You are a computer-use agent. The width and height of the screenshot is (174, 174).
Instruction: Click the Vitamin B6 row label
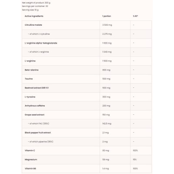coord(30,168)
